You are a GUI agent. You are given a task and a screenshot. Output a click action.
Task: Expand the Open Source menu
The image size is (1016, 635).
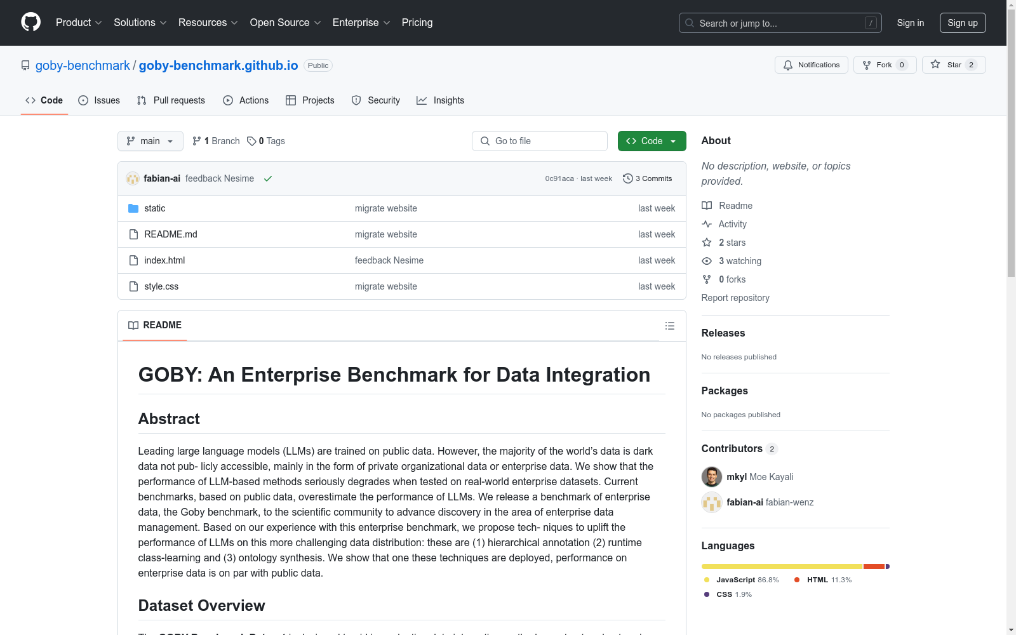[x=285, y=23]
